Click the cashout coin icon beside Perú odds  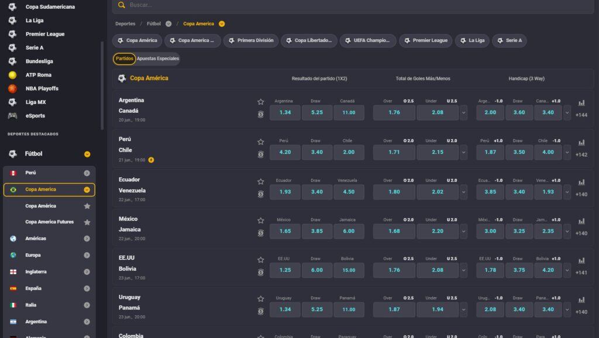coord(261,153)
